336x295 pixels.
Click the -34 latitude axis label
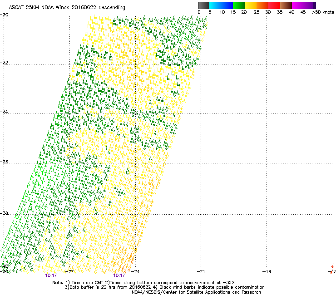pos(4,112)
